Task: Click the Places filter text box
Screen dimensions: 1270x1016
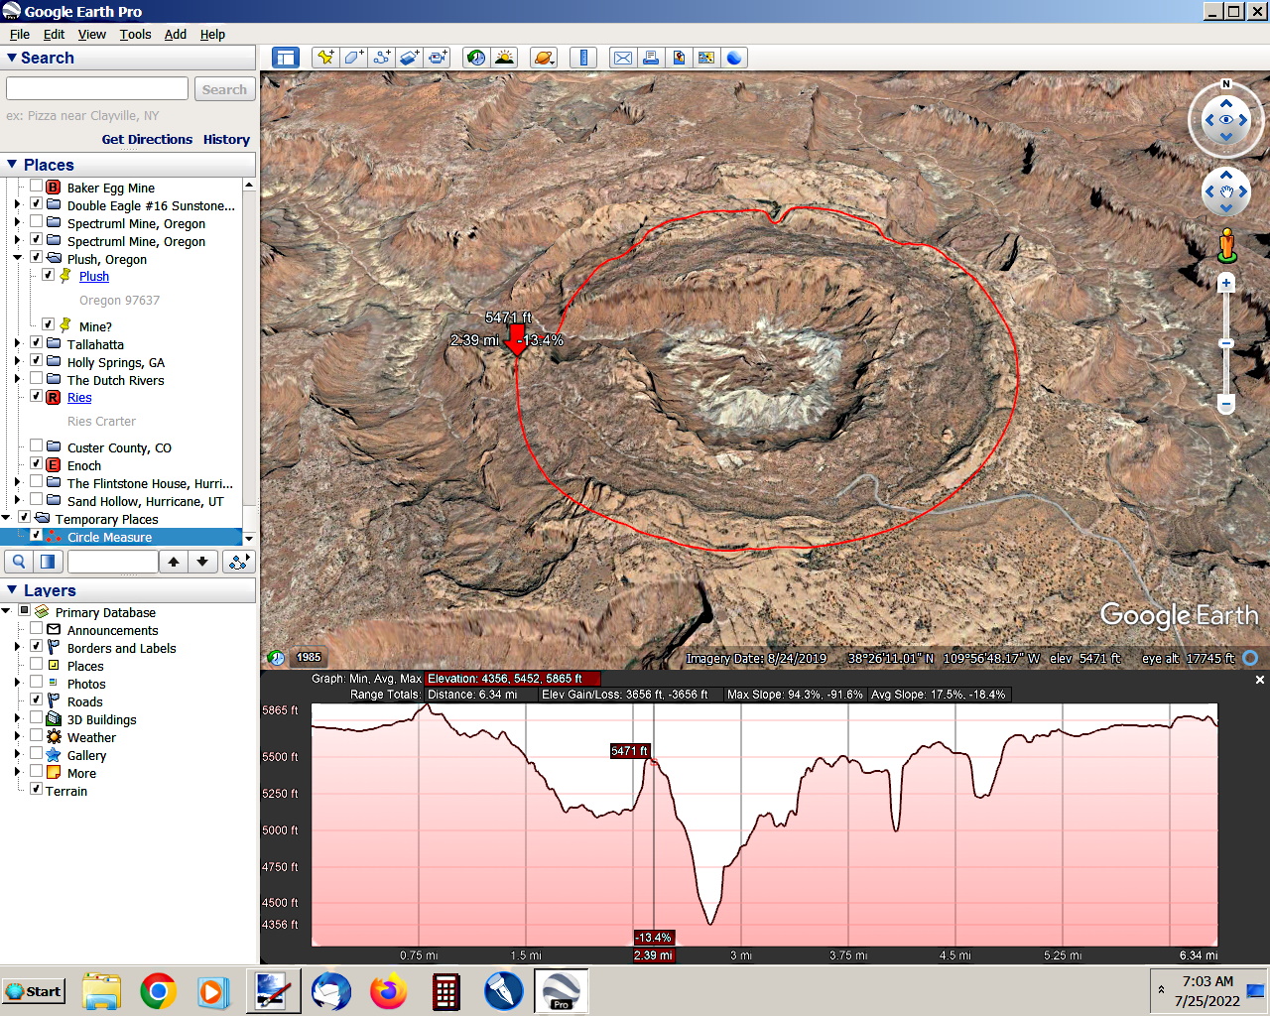Action: coord(113,562)
